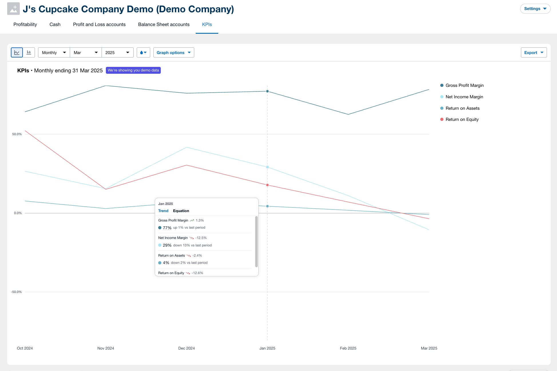Select the line chart view icon
Viewport: 557px width, 371px height.
[x=17, y=52]
